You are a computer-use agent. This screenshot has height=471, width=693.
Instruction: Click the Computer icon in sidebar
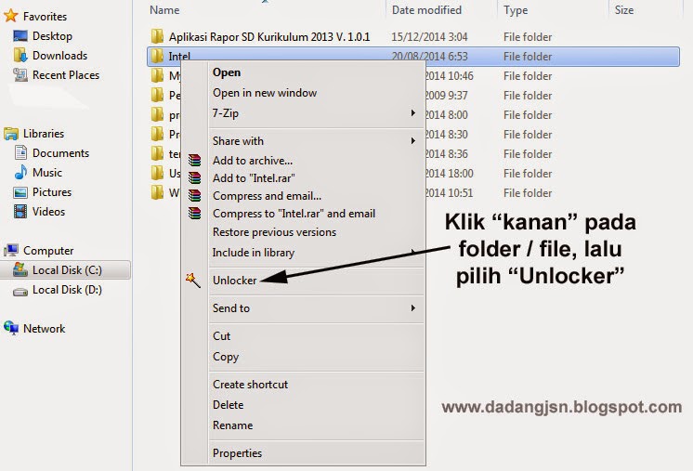click(x=10, y=251)
